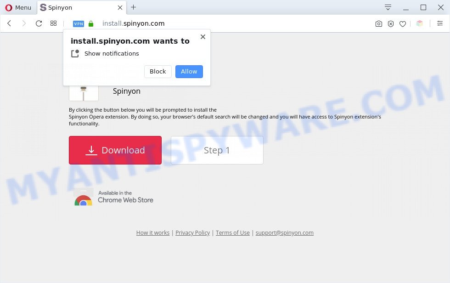The image size is (450, 283).
Task: Reload the current page
Action: [39, 23]
